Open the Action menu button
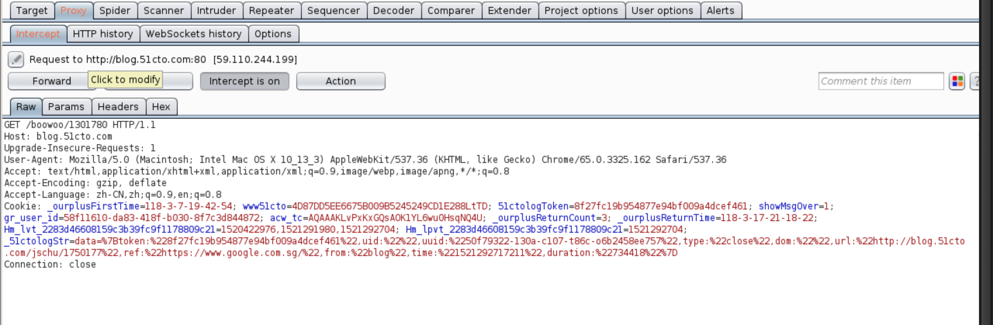The height and width of the screenshot is (325, 993). 341,81
